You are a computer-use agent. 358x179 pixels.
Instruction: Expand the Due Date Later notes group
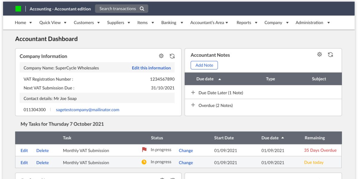pyautogui.click(x=193, y=93)
